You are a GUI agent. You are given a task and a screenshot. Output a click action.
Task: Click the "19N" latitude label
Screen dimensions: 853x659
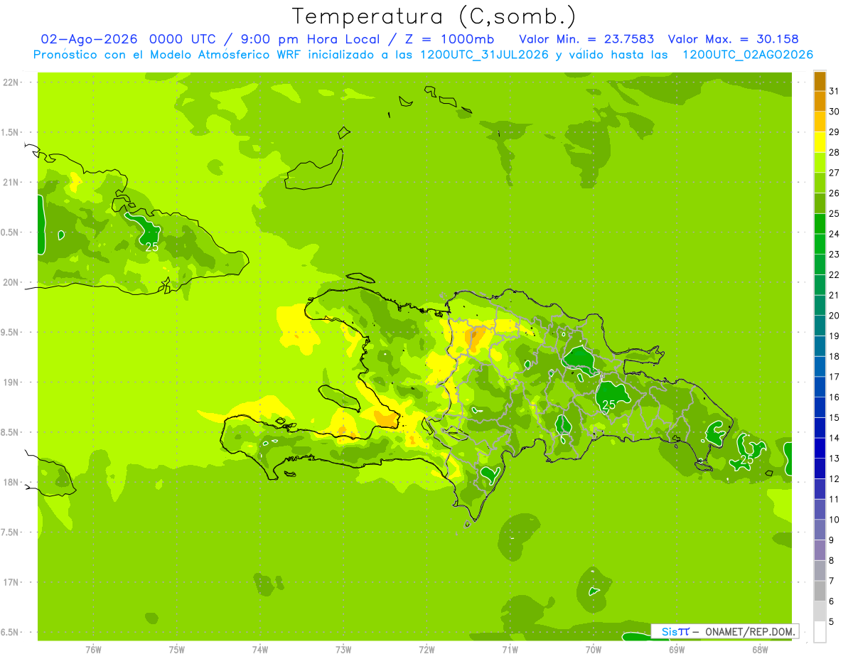coord(11,382)
